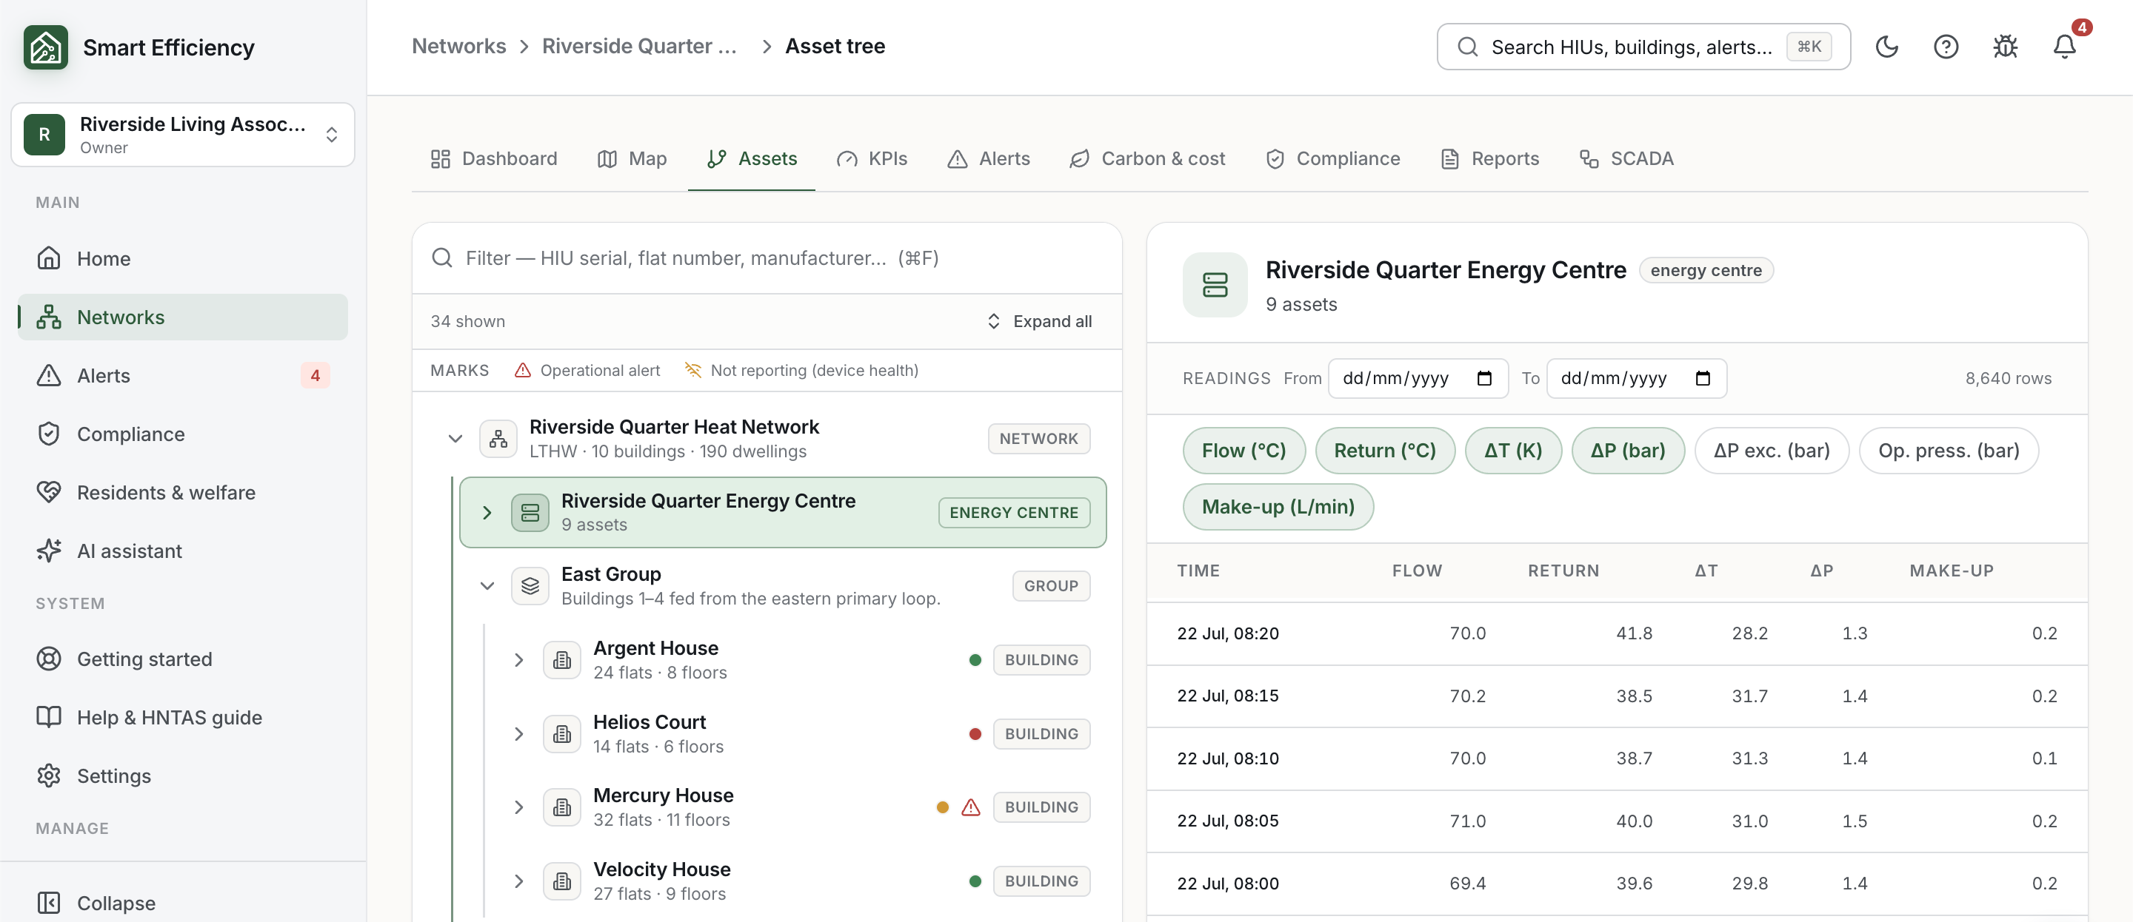The width and height of the screenshot is (2133, 922).
Task: Toggle dark mode moon icon
Action: tap(1886, 47)
